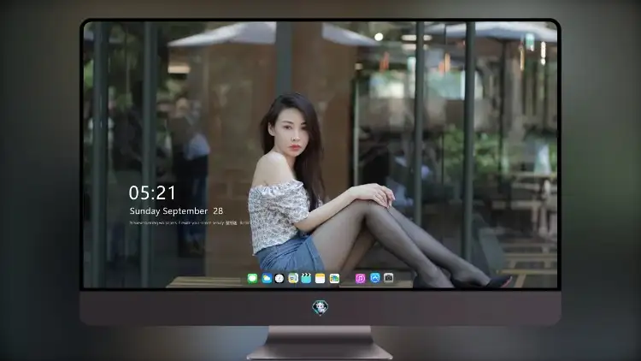The image size is (641, 361).
Task: Open the Photos gallery dock icon
Action: [x=334, y=278]
